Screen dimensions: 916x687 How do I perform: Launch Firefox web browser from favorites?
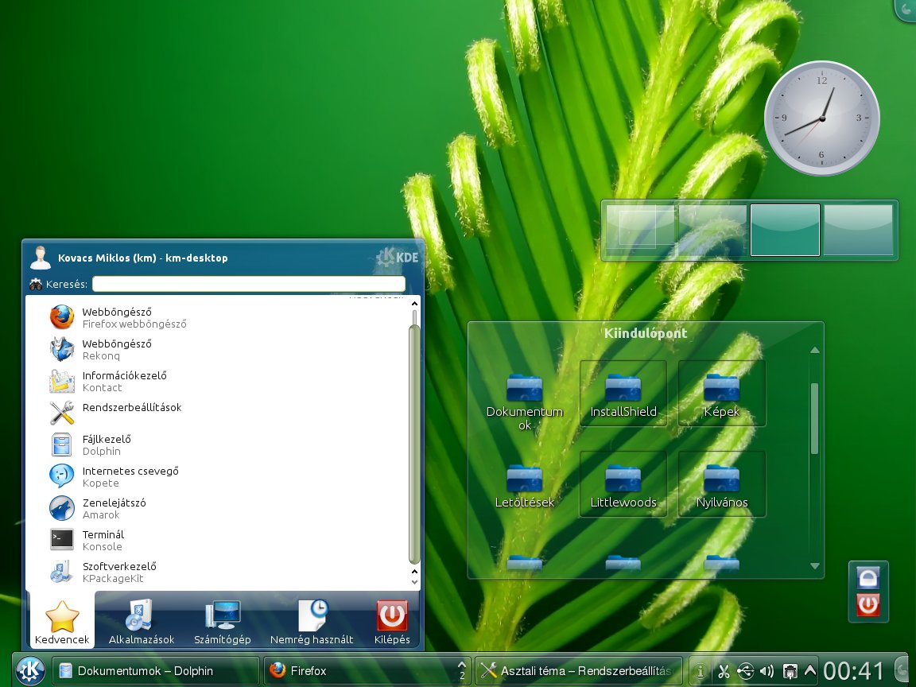point(222,318)
